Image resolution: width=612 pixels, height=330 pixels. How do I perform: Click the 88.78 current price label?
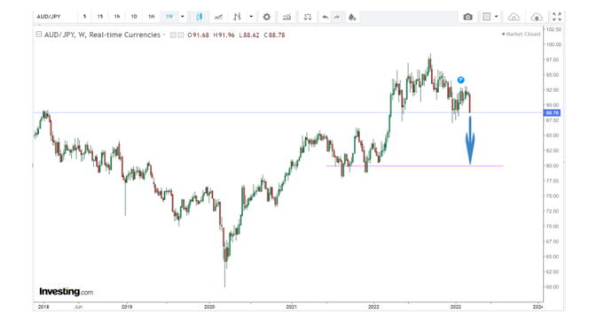552,113
